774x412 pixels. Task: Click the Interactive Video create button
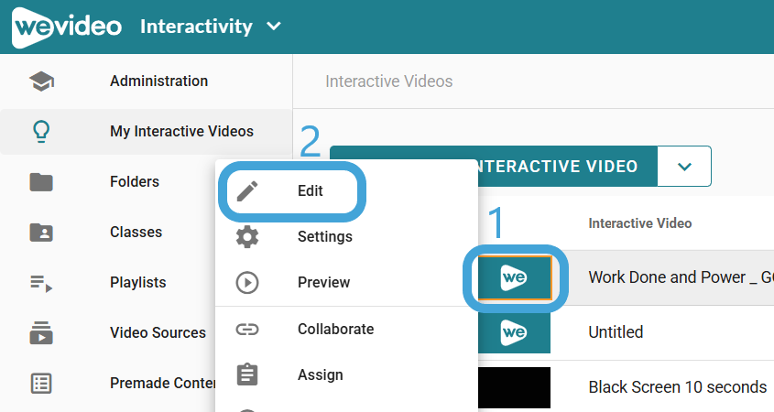coord(559,167)
